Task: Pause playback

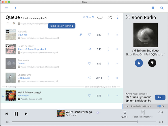Action: (16, 114)
